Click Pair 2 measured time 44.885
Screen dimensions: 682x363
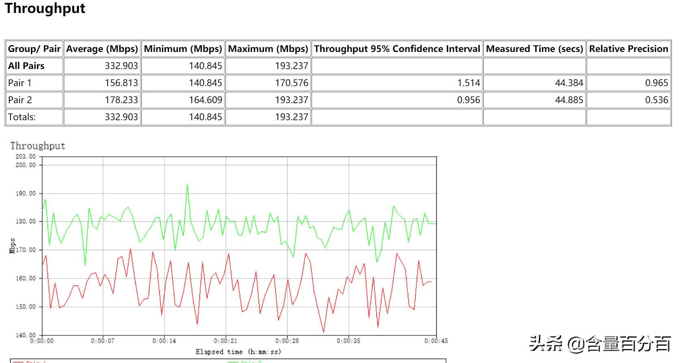(x=569, y=100)
